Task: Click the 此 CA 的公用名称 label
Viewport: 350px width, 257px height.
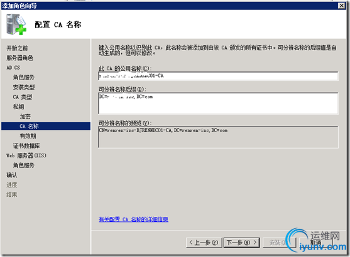Action: tap(125, 68)
